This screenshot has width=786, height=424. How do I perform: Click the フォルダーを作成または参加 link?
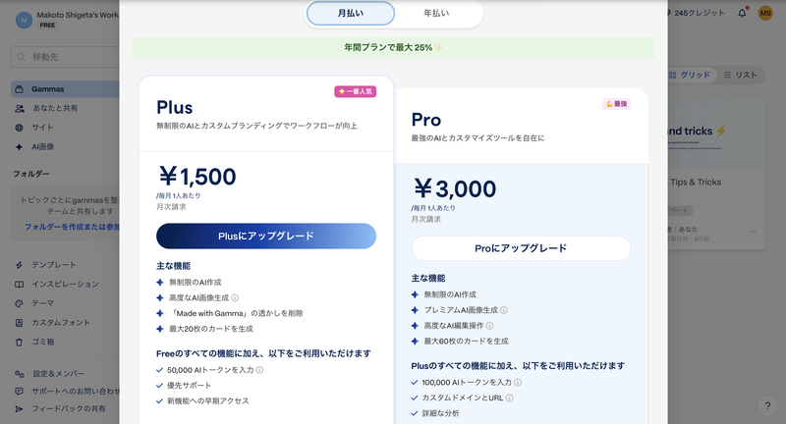[72, 227]
